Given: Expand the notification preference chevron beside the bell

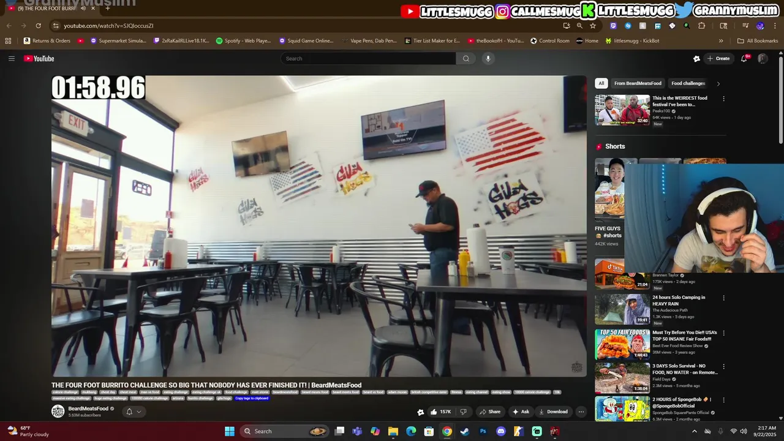Looking at the screenshot, I should point(139,412).
